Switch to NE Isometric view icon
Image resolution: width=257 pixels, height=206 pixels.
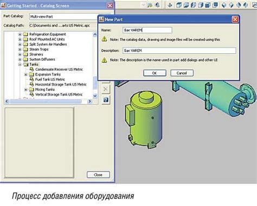click(239, 5)
